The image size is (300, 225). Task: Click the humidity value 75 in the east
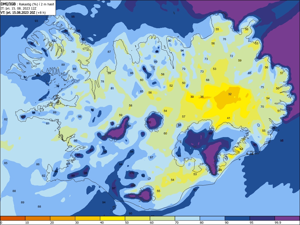(262, 87)
